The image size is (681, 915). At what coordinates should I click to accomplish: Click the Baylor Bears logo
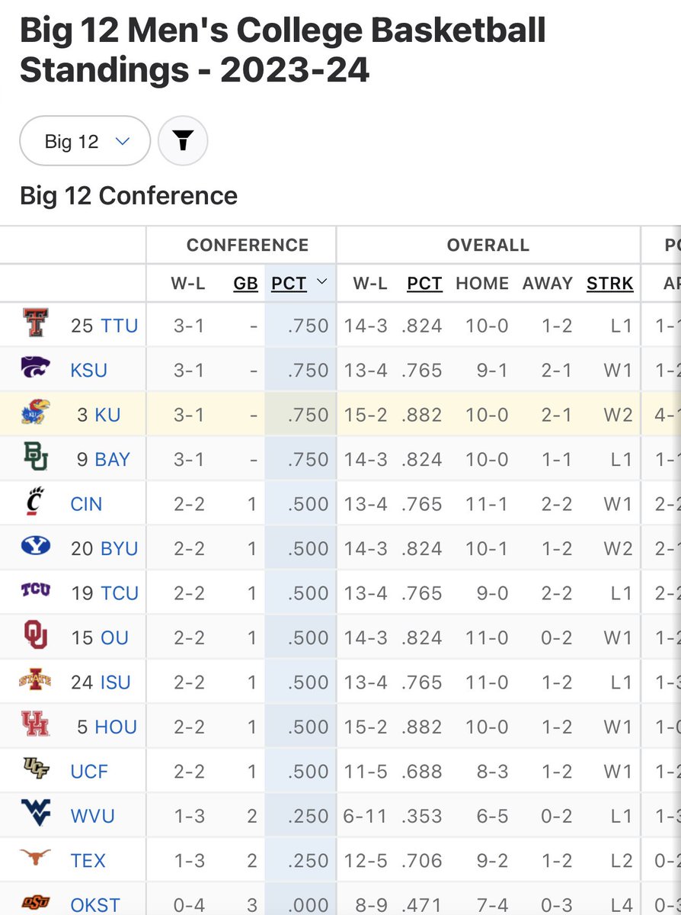pyautogui.click(x=35, y=457)
